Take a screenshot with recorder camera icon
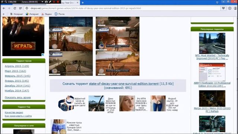Screen dimensions: 238x134 (x=46, y=2)
